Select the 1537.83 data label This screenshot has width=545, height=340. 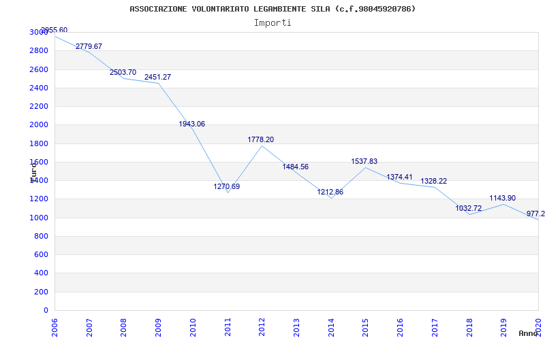click(x=364, y=162)
